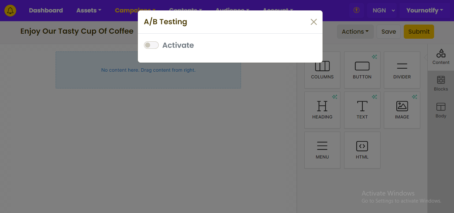
Task: Open the Actions dropdown
Action: click(x=355, y=32)
